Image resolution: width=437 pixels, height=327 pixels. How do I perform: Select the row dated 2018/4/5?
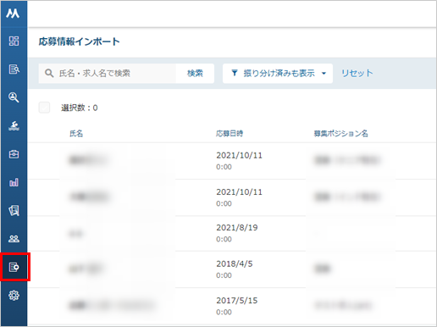232,269
